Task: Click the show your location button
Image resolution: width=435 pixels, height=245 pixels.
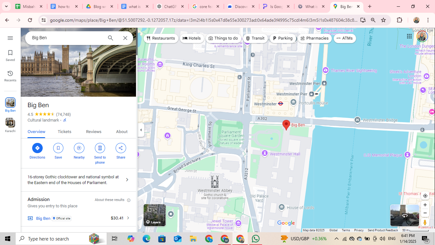Action: [x=425, y=196]
